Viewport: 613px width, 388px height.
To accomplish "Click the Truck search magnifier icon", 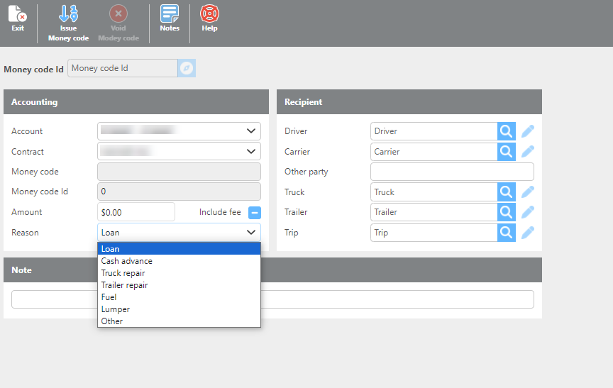I will [507, 192].
